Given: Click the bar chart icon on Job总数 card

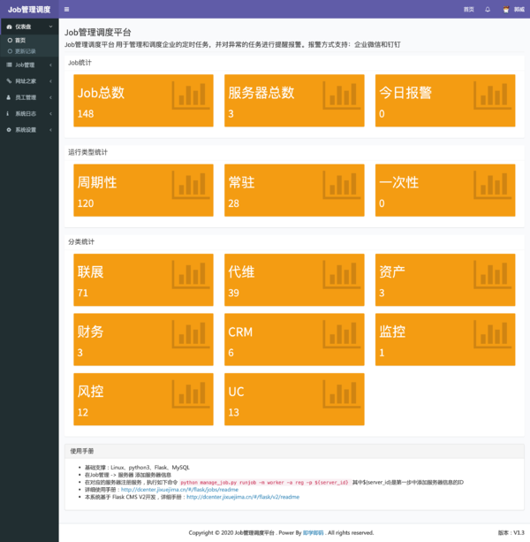Looking at the screenshot, I should (191, 95).
